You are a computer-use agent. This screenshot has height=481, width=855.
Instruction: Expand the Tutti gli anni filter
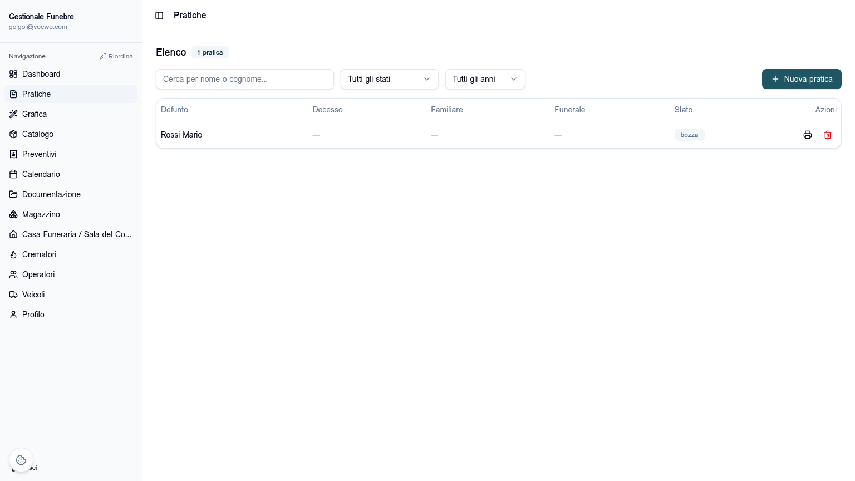pos(485,79)
